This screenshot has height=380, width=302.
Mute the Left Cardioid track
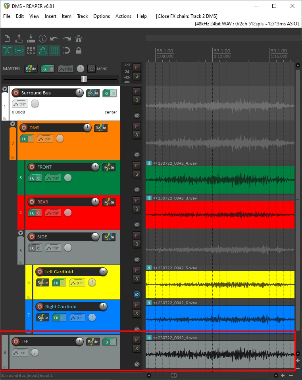137,270
